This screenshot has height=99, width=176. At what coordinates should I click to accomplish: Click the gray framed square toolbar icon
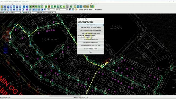[67, 7]
